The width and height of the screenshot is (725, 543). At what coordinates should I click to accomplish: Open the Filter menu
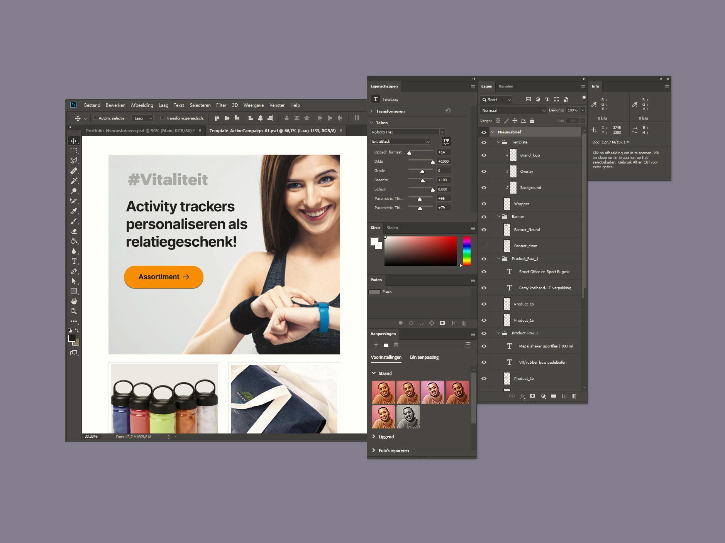point(221,105)
